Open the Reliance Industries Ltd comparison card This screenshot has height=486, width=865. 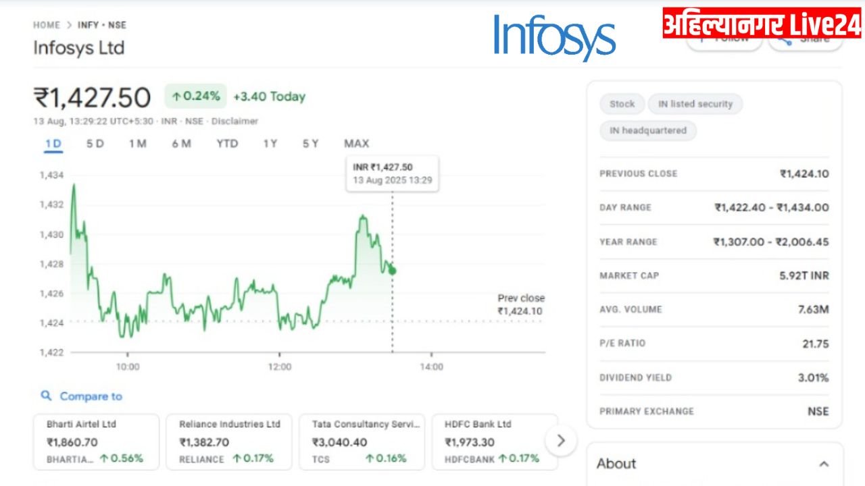pyautogui.click(x=229, y=442)
